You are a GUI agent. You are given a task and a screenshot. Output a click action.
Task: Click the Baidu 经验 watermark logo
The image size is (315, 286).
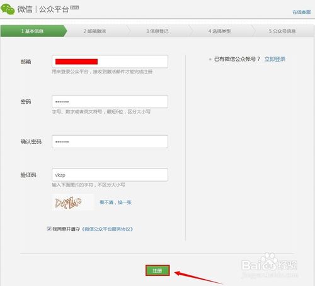tap(270, 265)
